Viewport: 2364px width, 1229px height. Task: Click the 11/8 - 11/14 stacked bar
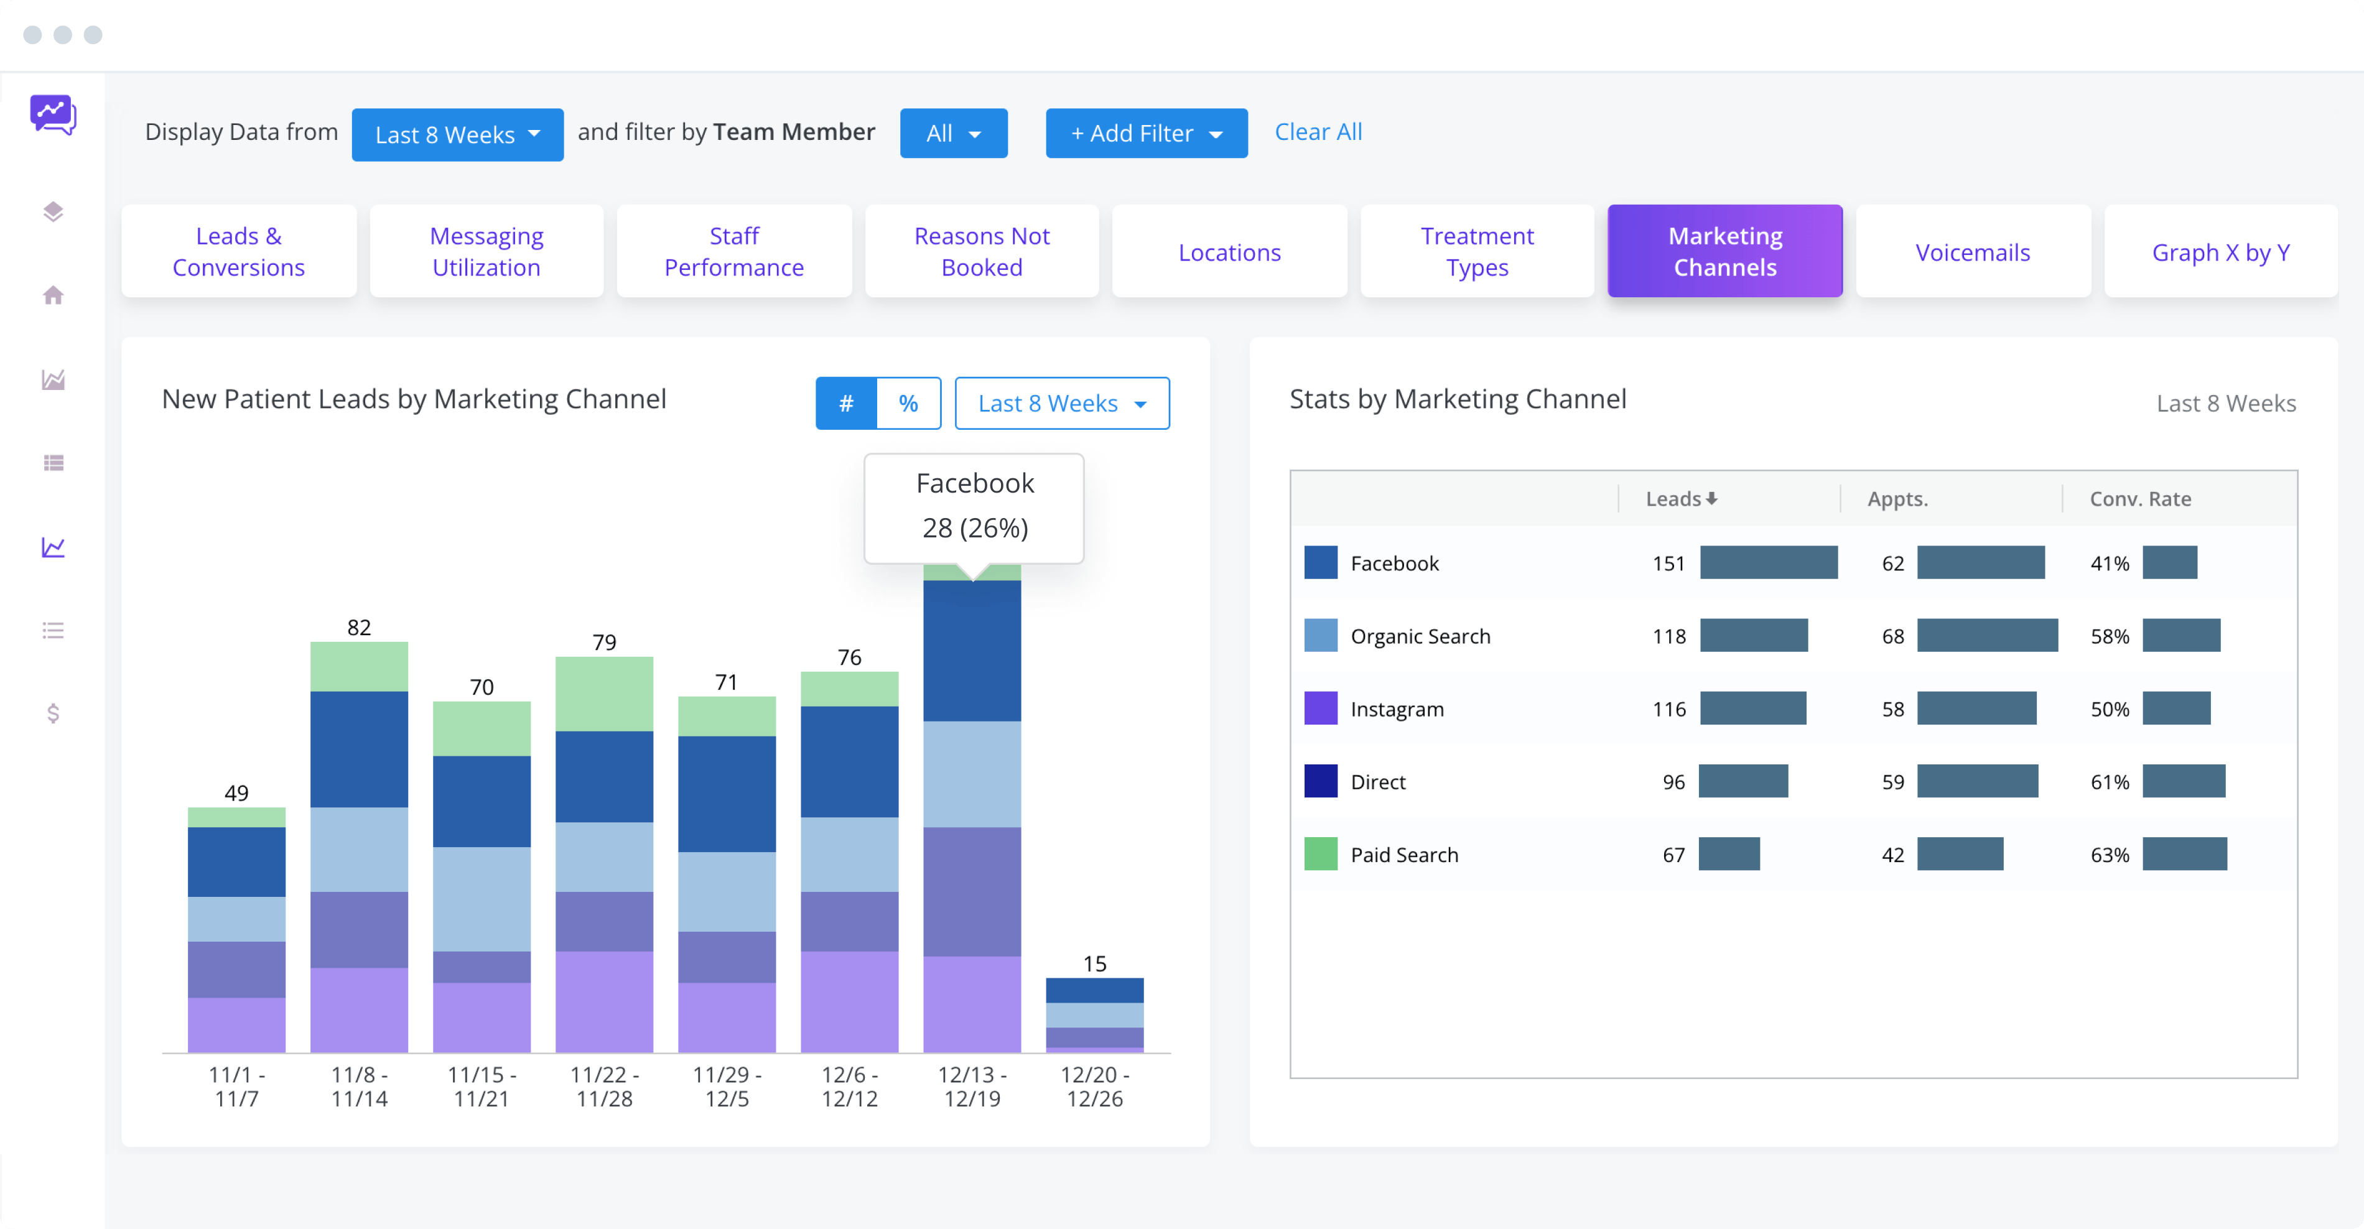click(x=359, y=844)
